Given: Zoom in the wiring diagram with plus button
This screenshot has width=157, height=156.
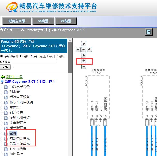Looking at the screenshot, I should click(x=84, y=61).
